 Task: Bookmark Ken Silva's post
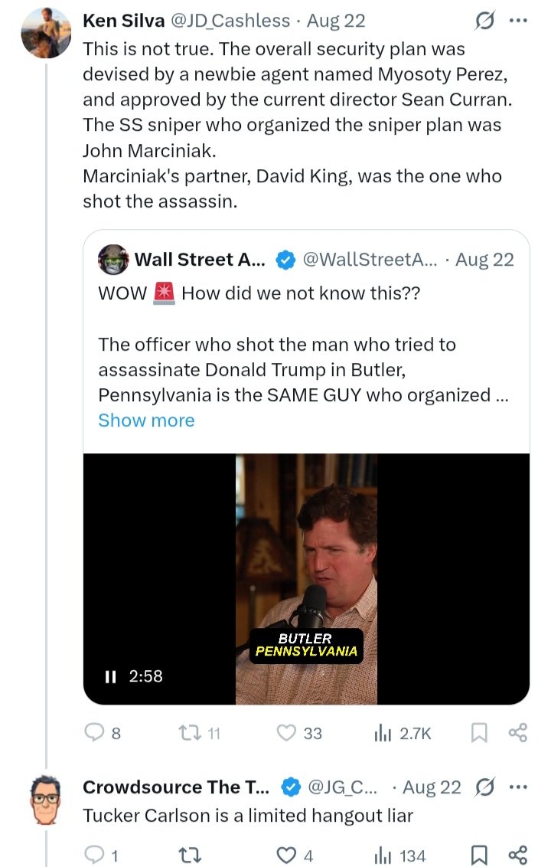478,733
